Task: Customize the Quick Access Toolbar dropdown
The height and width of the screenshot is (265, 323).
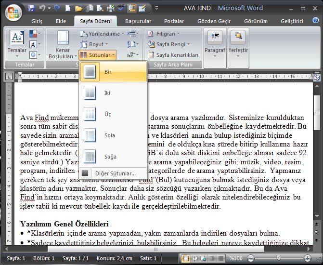Action: 156,8
